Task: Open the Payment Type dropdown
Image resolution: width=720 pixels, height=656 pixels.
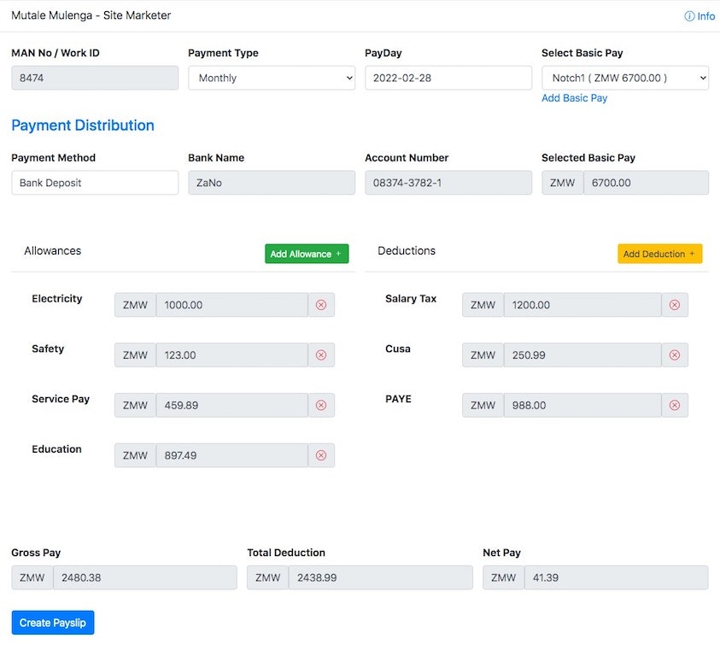Action: (272, 78)
